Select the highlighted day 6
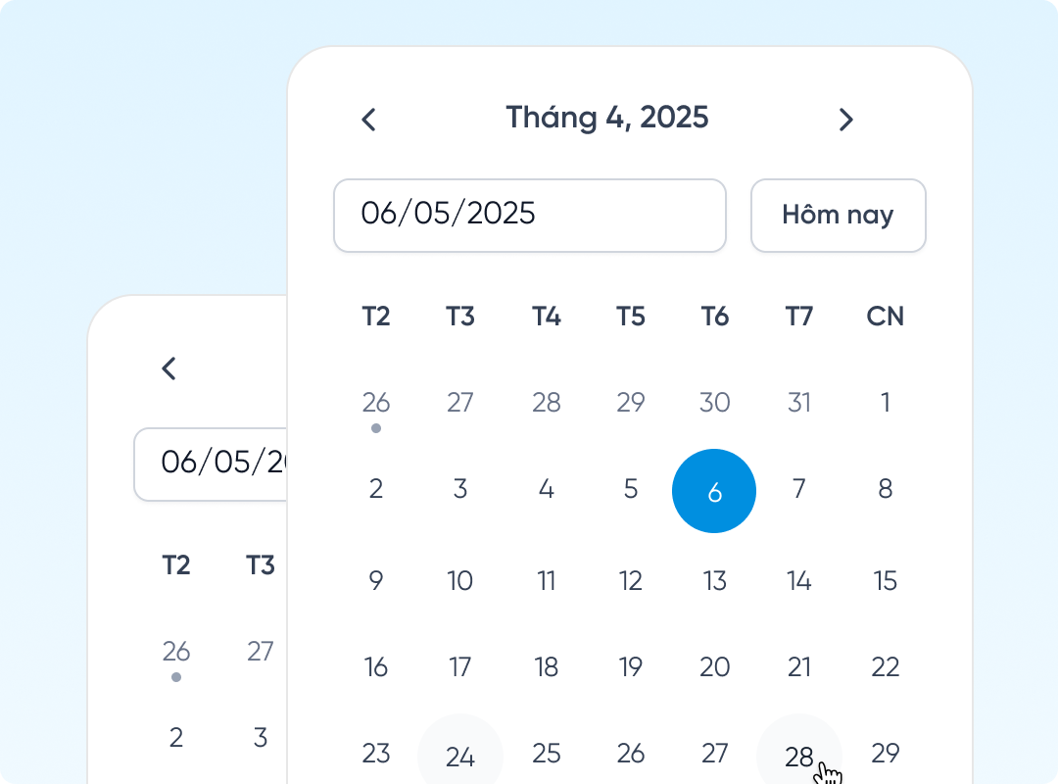 714,491
